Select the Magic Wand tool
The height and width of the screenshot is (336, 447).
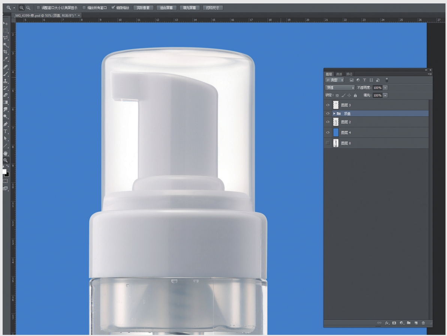point(5,45)
